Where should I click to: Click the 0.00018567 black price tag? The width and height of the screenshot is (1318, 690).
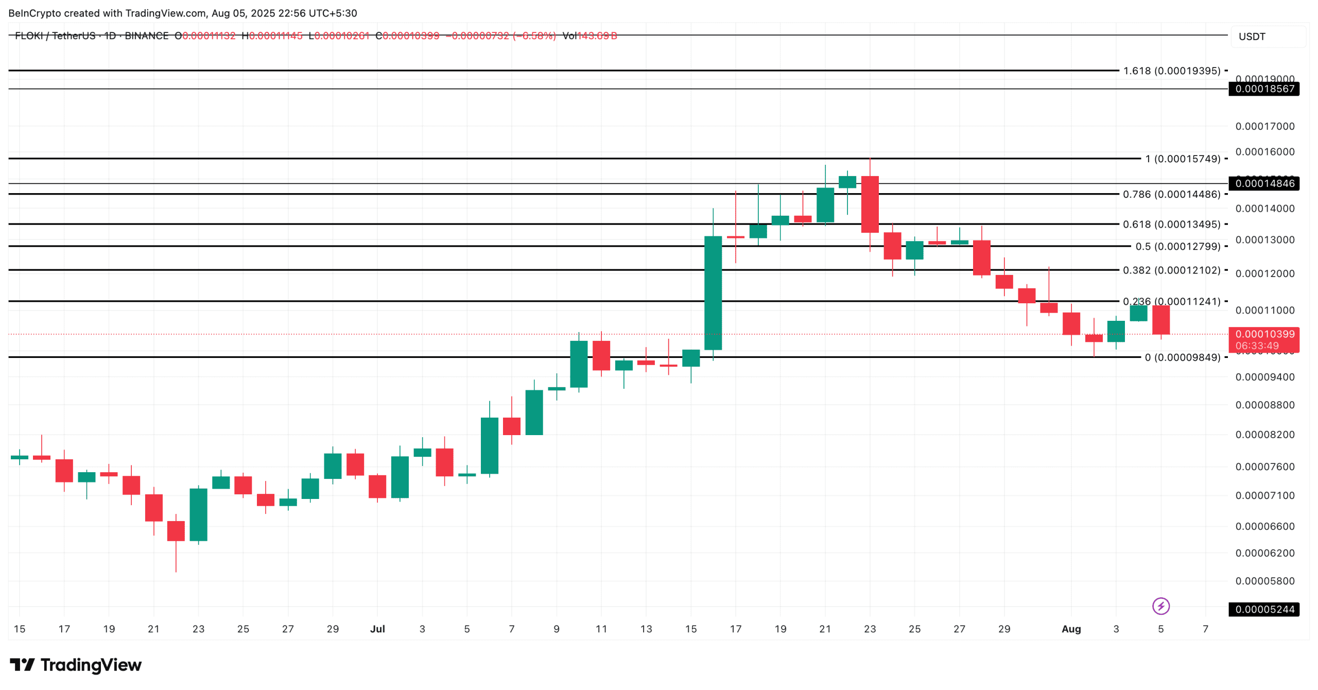(1264, 89)
